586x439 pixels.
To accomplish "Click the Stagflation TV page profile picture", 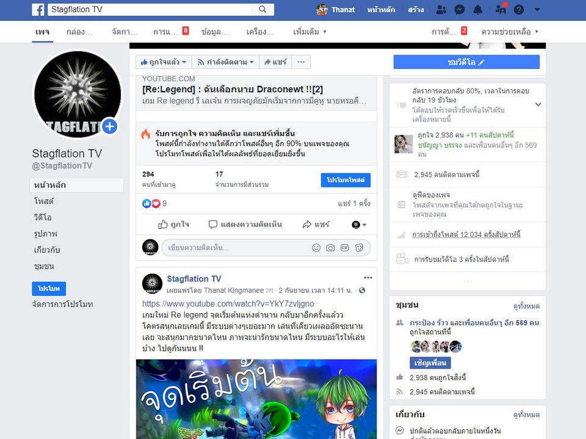I will [78, 94].
